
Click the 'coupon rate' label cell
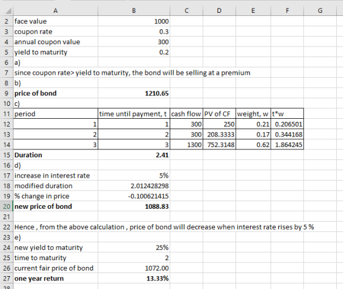(56, 31)
